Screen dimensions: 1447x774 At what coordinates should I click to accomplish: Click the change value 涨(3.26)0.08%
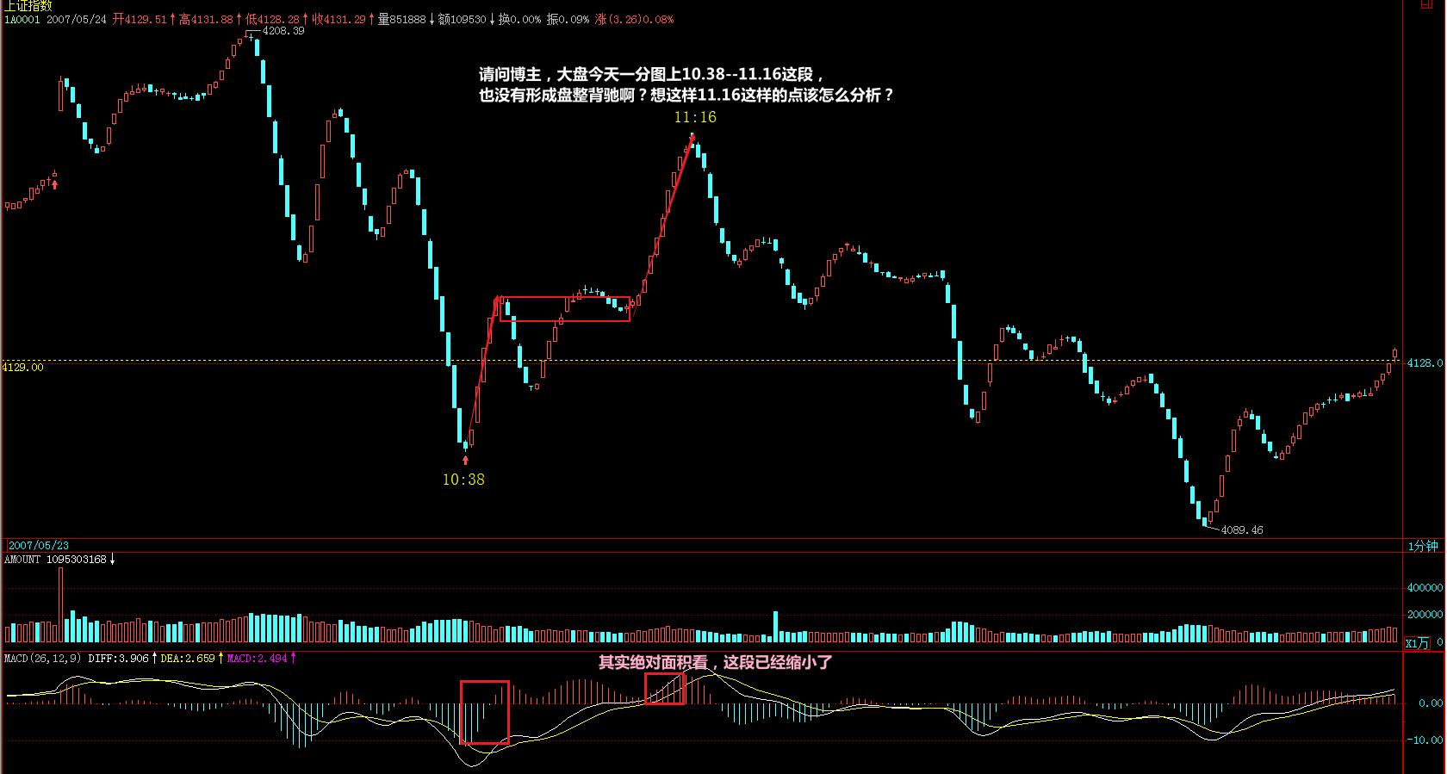click(634, 19)
